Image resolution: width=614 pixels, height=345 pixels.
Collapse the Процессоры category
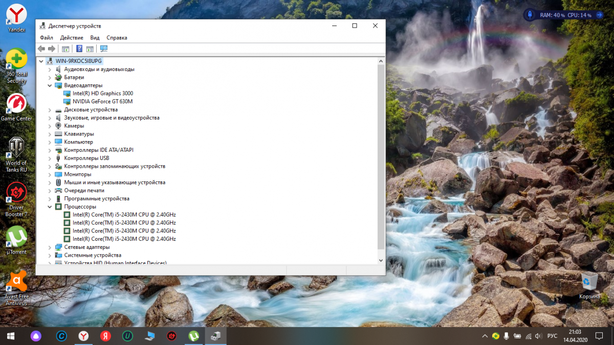(x=50, y=207)
